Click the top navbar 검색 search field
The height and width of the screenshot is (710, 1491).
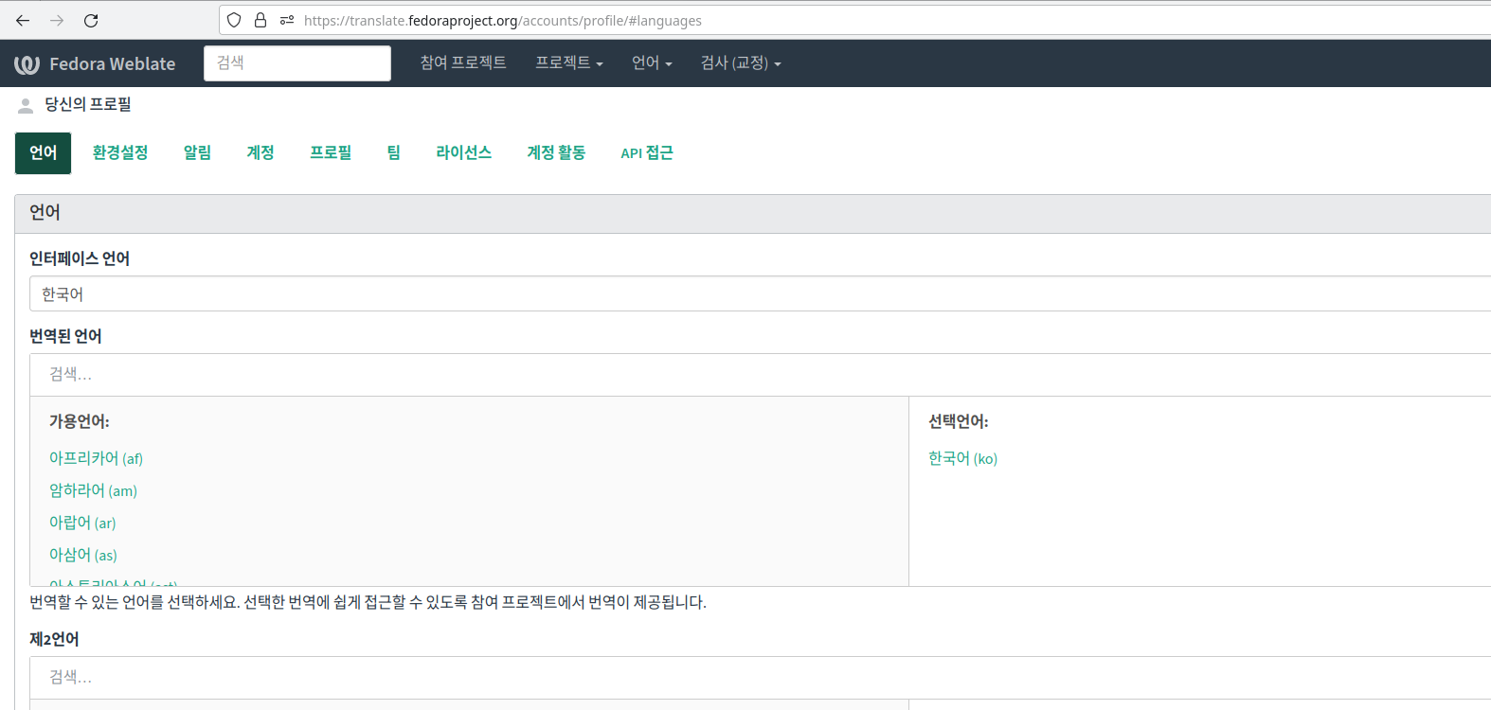click(296, 63)
